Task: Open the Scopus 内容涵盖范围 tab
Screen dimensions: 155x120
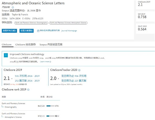Action: [x=51, y=45]
